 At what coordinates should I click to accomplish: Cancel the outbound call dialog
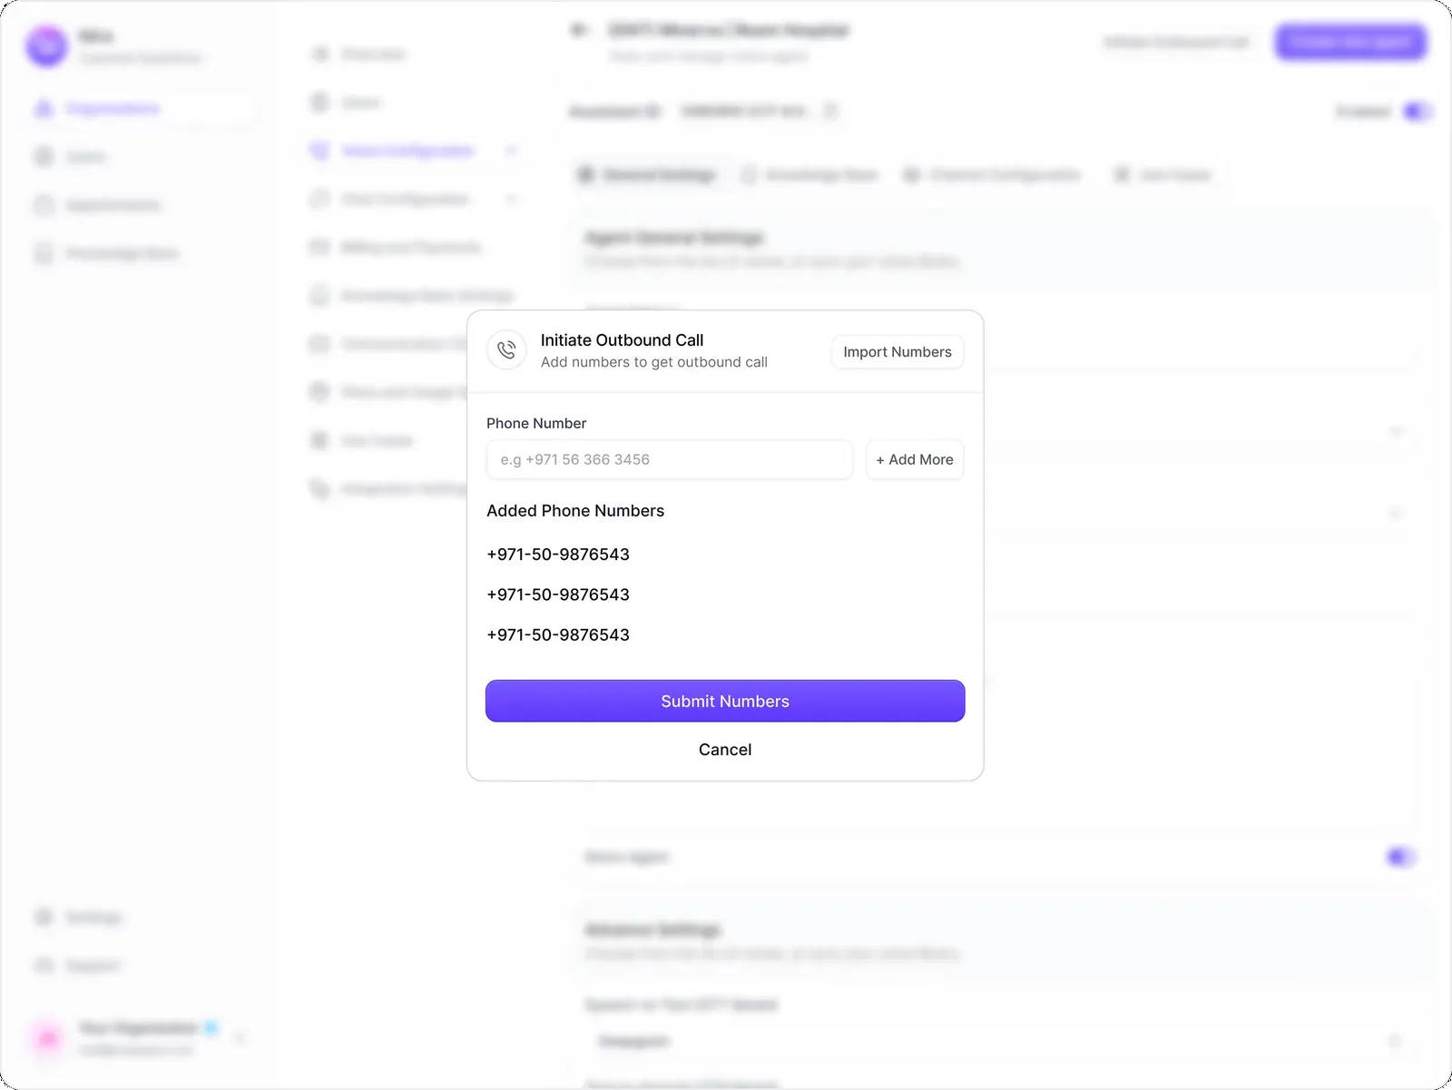725,750
